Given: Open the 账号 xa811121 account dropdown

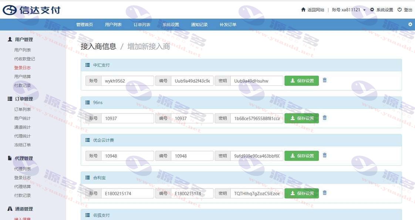Looking at the screenshot, I should point(348,10).
